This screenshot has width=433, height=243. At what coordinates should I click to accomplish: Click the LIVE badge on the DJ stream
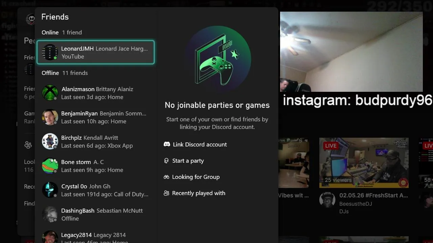331,146
